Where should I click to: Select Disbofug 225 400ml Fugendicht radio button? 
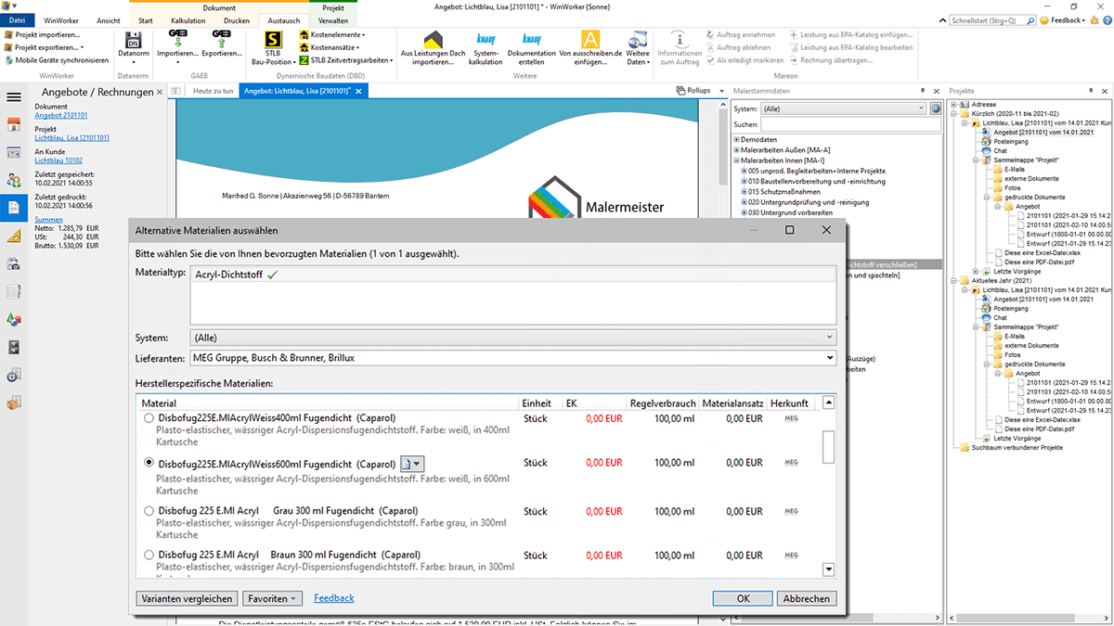pyautogui.click(x=149, y=419)
